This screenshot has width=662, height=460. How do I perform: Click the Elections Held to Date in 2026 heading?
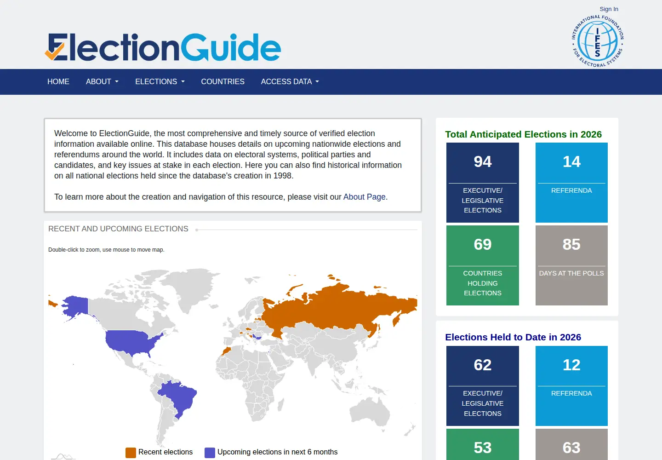tap(513, 337)
